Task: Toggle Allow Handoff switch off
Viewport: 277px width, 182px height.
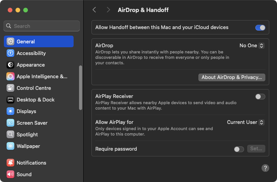Action: click(260, 27)
